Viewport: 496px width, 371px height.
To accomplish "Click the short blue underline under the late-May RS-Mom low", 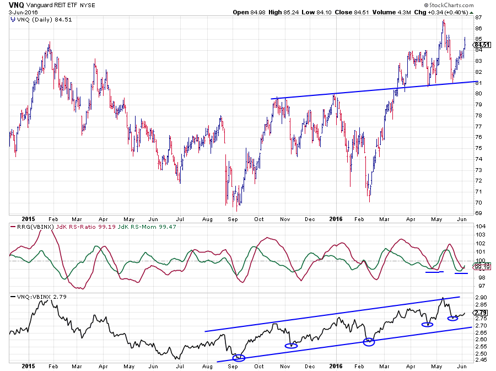I will point(461,273).
